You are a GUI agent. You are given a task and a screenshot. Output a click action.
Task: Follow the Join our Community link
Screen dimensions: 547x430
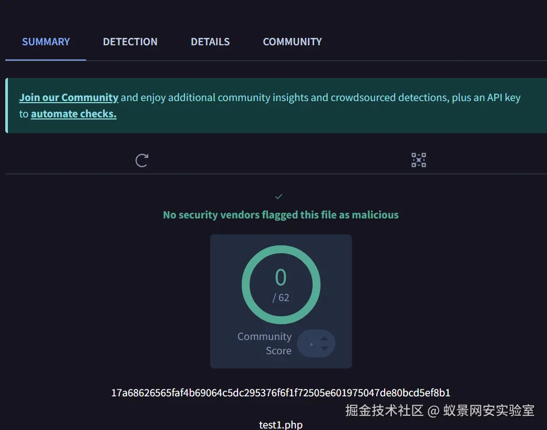pyautogui.click(x=69, y=97)
